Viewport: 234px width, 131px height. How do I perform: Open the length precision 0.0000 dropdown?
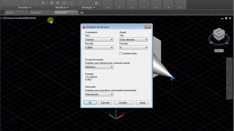[99, 48]
